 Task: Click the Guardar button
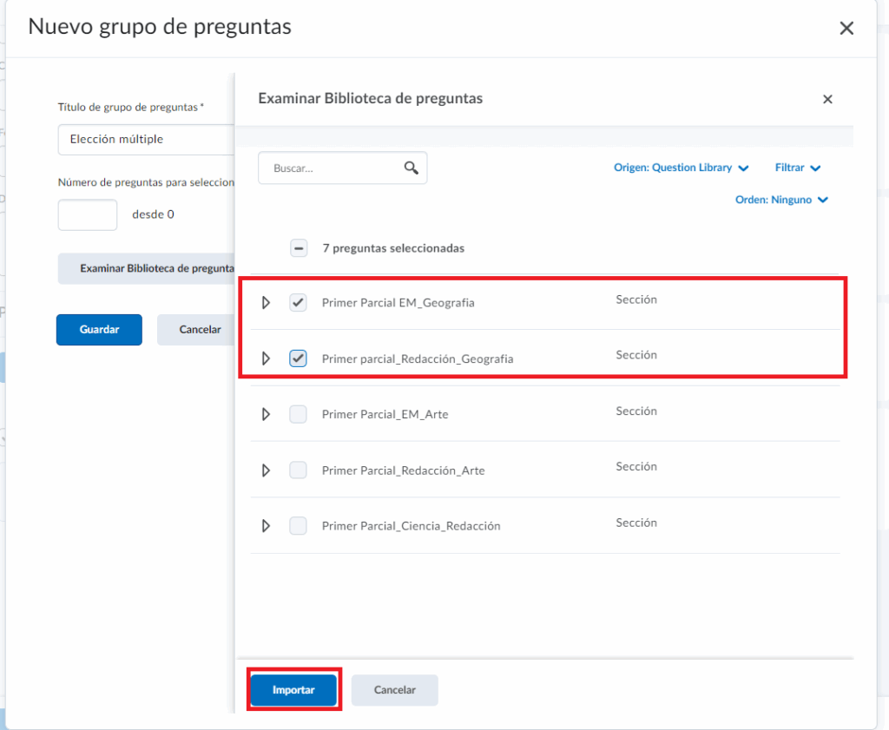99,330
